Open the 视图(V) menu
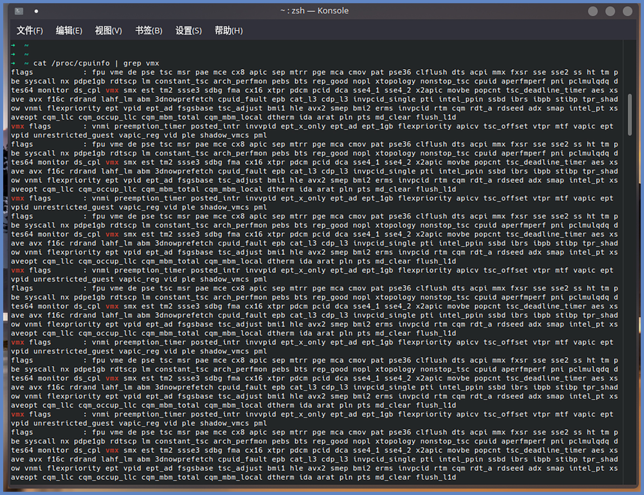644x495 pixels. (x=108, y=31)
